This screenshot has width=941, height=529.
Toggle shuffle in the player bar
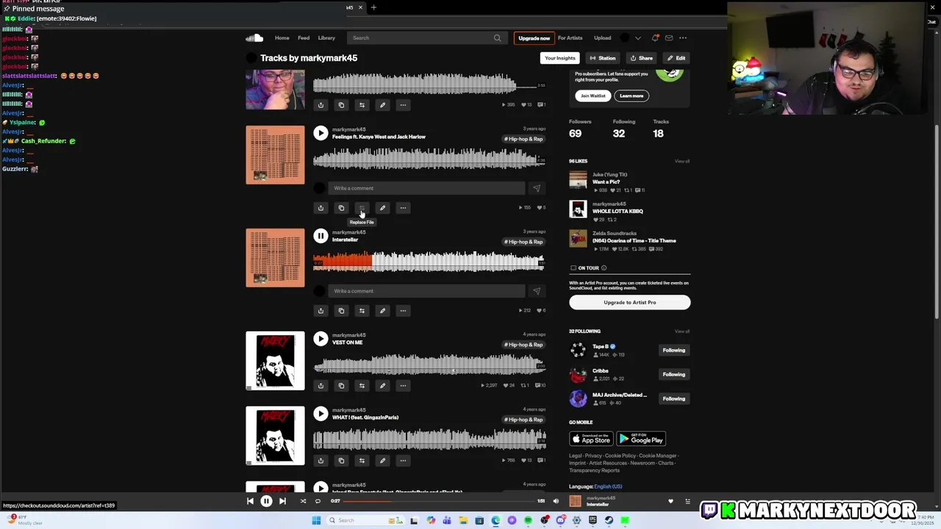point(303,501)
